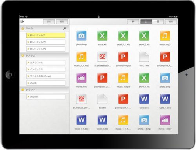Open the excel_2.xls file icon
The height and width of the screenshot is (150, 196).
click(x=144, y=36)
